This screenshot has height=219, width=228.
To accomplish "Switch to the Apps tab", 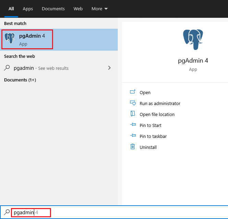I will pos(28,9).
